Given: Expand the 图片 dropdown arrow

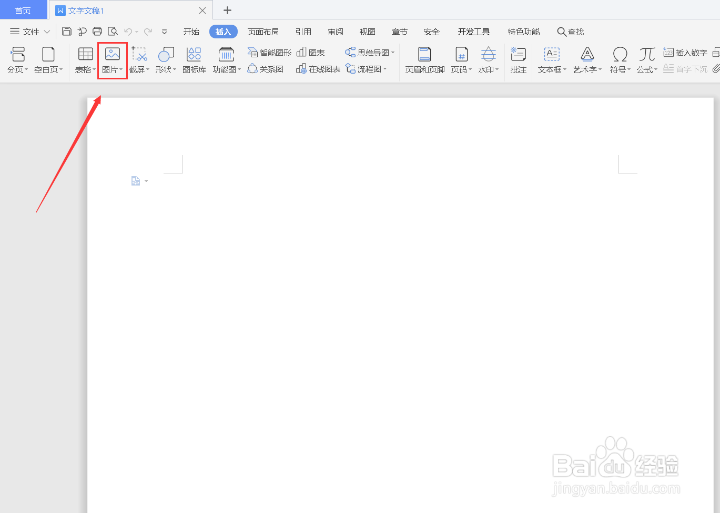Looking at the screenshot, I should 121,69.
